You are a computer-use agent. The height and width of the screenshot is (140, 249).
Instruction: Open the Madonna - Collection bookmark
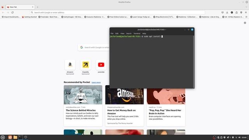point(187,17)
